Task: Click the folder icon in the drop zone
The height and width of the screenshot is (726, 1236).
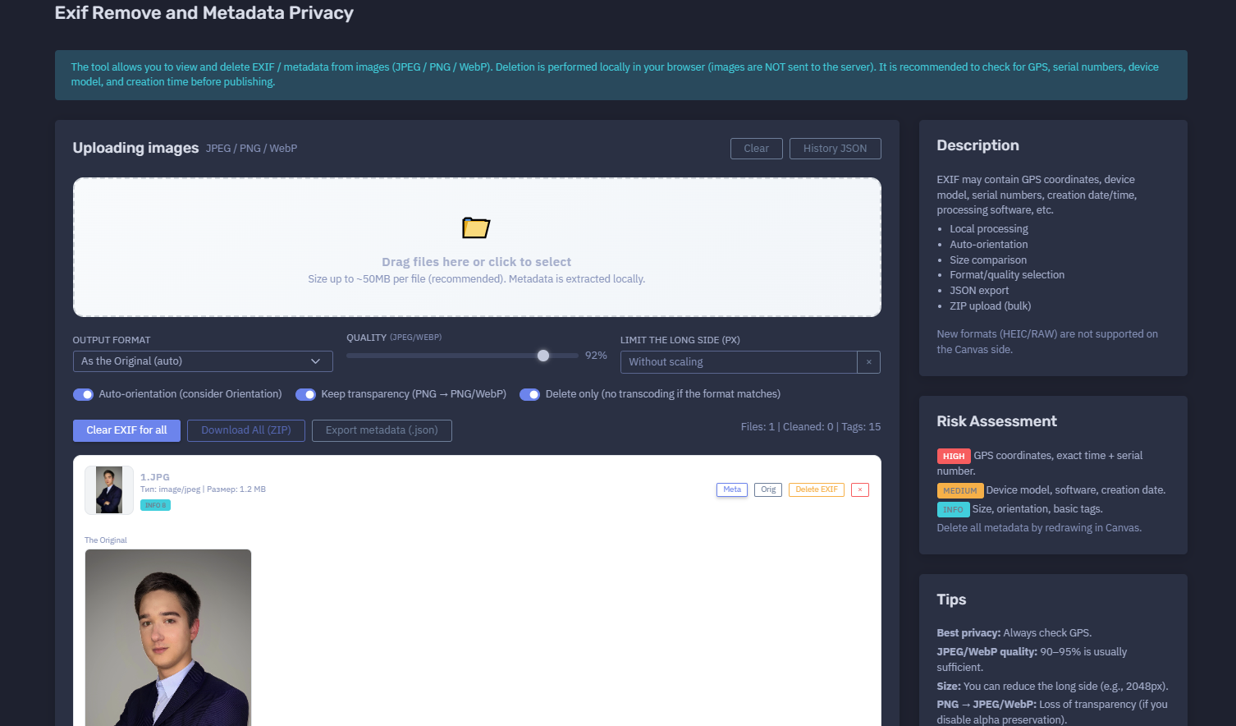Action: [476, 227]
